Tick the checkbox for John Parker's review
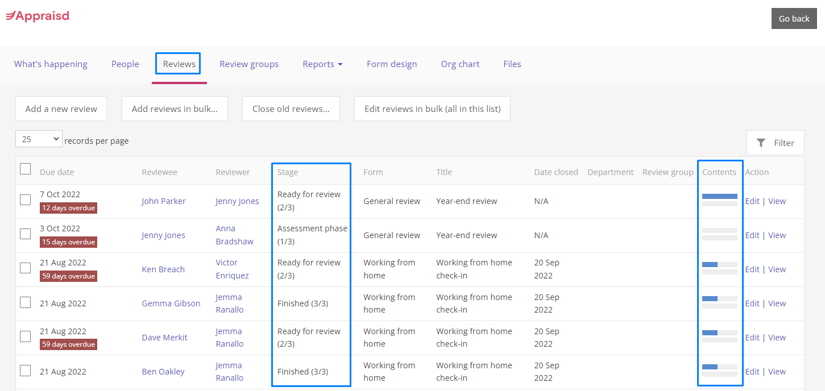 25,199
